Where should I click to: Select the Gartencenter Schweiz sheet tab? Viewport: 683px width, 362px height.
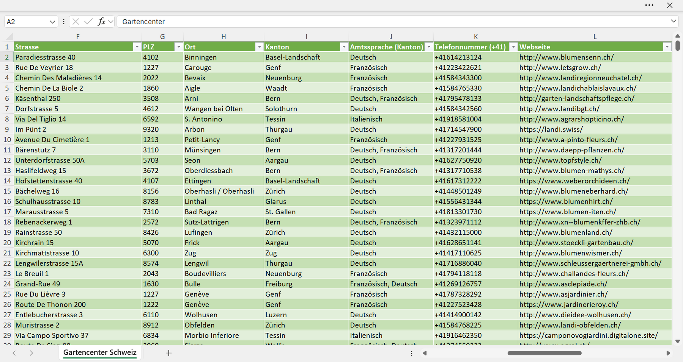[100, 353]
